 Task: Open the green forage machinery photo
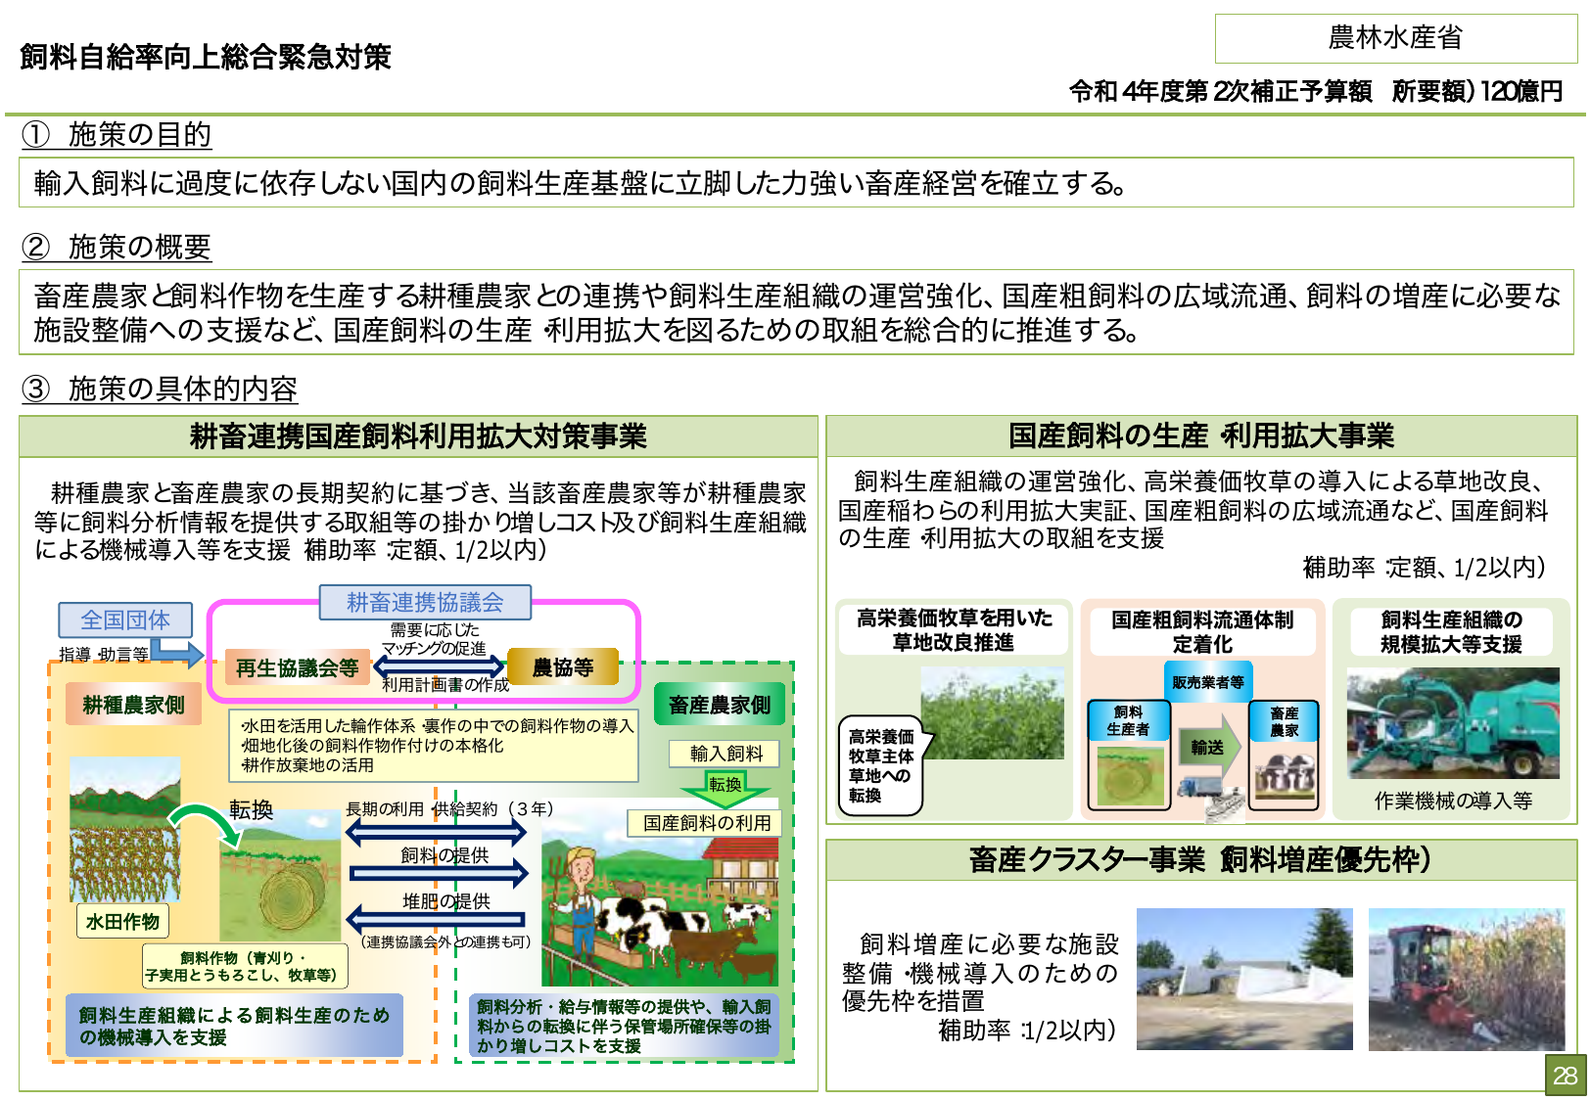[x=1452, y=723]
